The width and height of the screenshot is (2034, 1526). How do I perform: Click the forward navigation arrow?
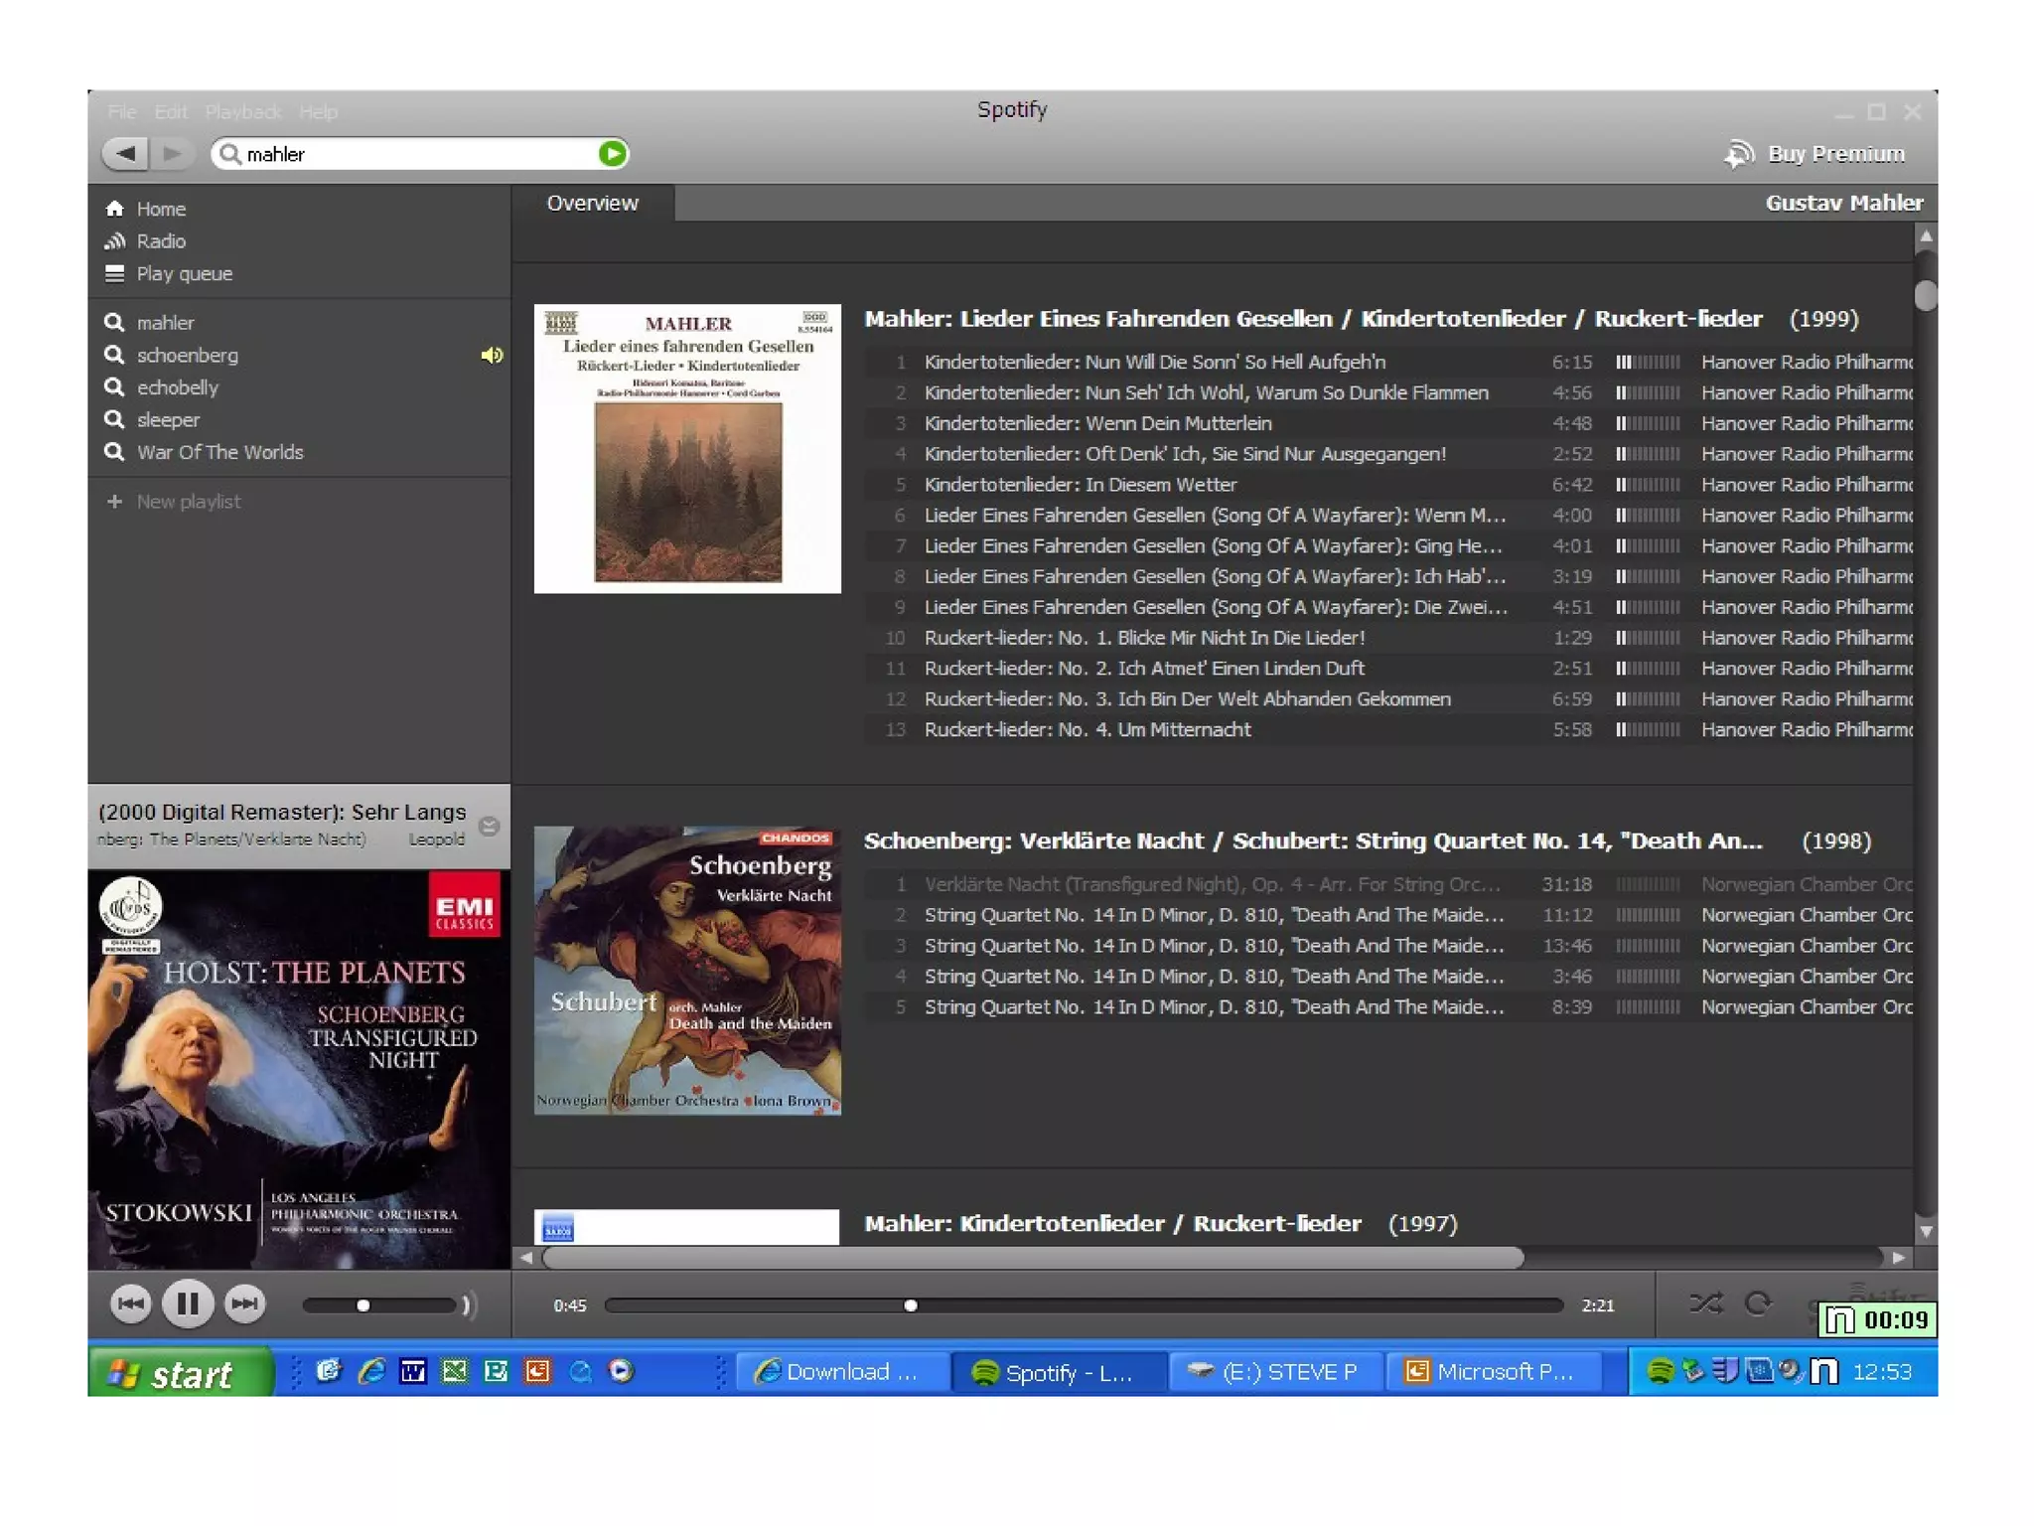(173, 153)
